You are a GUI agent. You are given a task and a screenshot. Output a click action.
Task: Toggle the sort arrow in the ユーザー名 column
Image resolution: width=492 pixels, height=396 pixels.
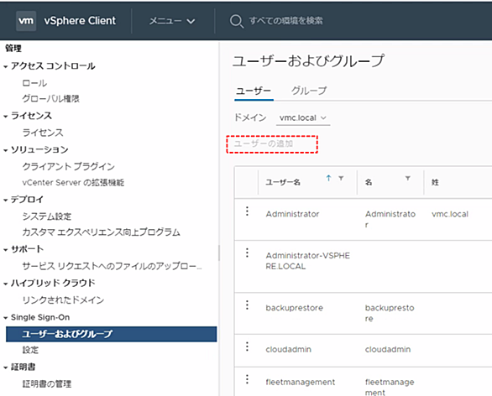tap(328, 179)
